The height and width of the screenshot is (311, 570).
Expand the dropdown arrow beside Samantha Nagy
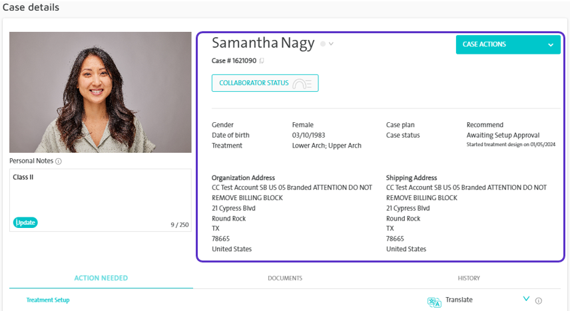click(331, 44)
